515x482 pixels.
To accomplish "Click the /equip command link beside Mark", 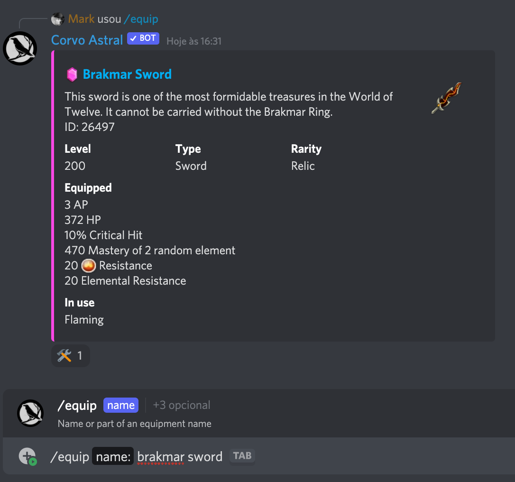I will click(x=141, y=19).
